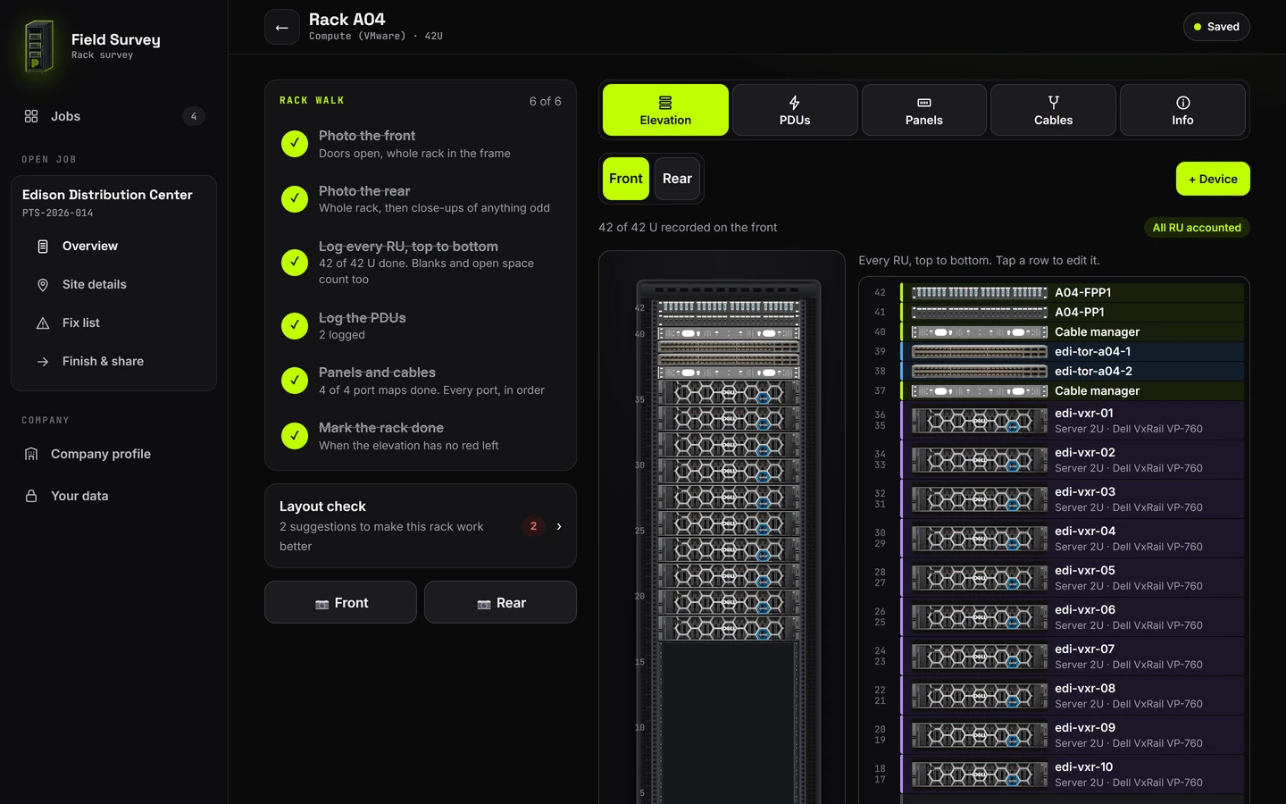The height and width of the screenshot is (804, 1286).
Task: Click the Cables fork icon
Action: pos(1054,103)
